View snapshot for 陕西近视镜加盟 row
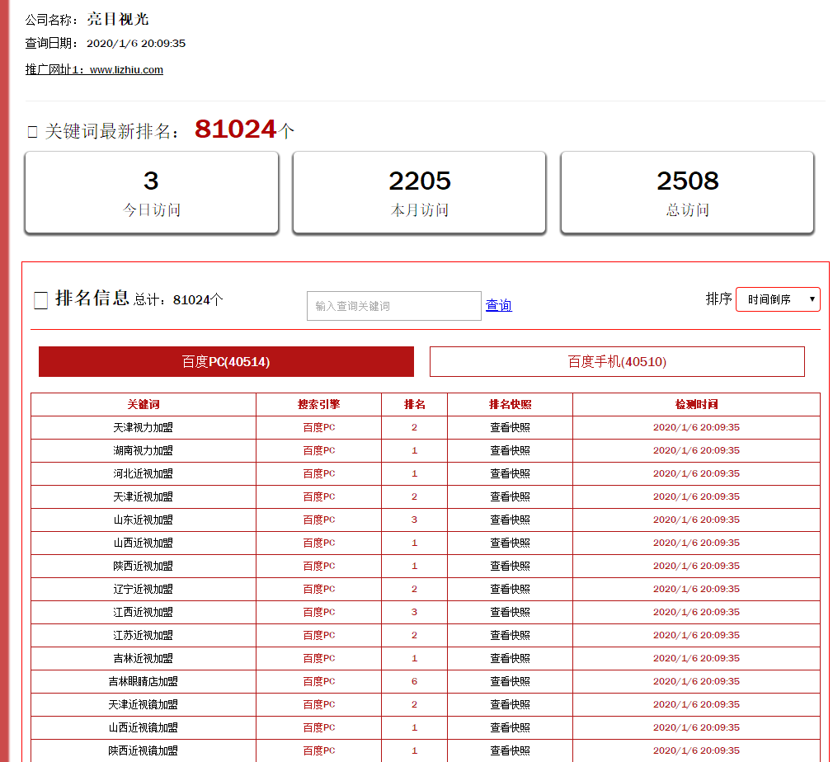This screenshot has height=762, width=833. 511,750
